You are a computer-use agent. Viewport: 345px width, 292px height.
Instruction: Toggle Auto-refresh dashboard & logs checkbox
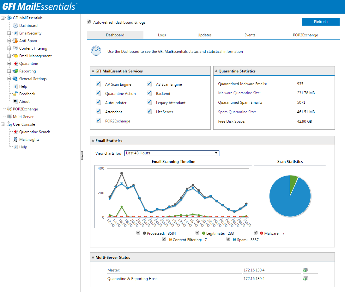[x=89, y=22]
